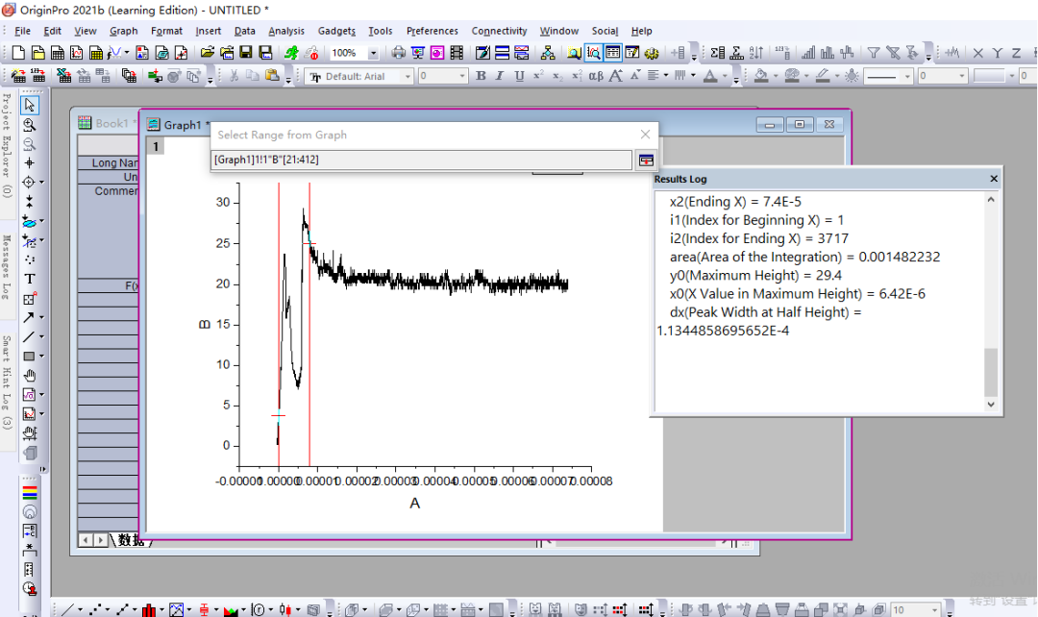
Task: Open the zoom level 100% dropdown
Action: pyautogui.click(x=373, y=53)
